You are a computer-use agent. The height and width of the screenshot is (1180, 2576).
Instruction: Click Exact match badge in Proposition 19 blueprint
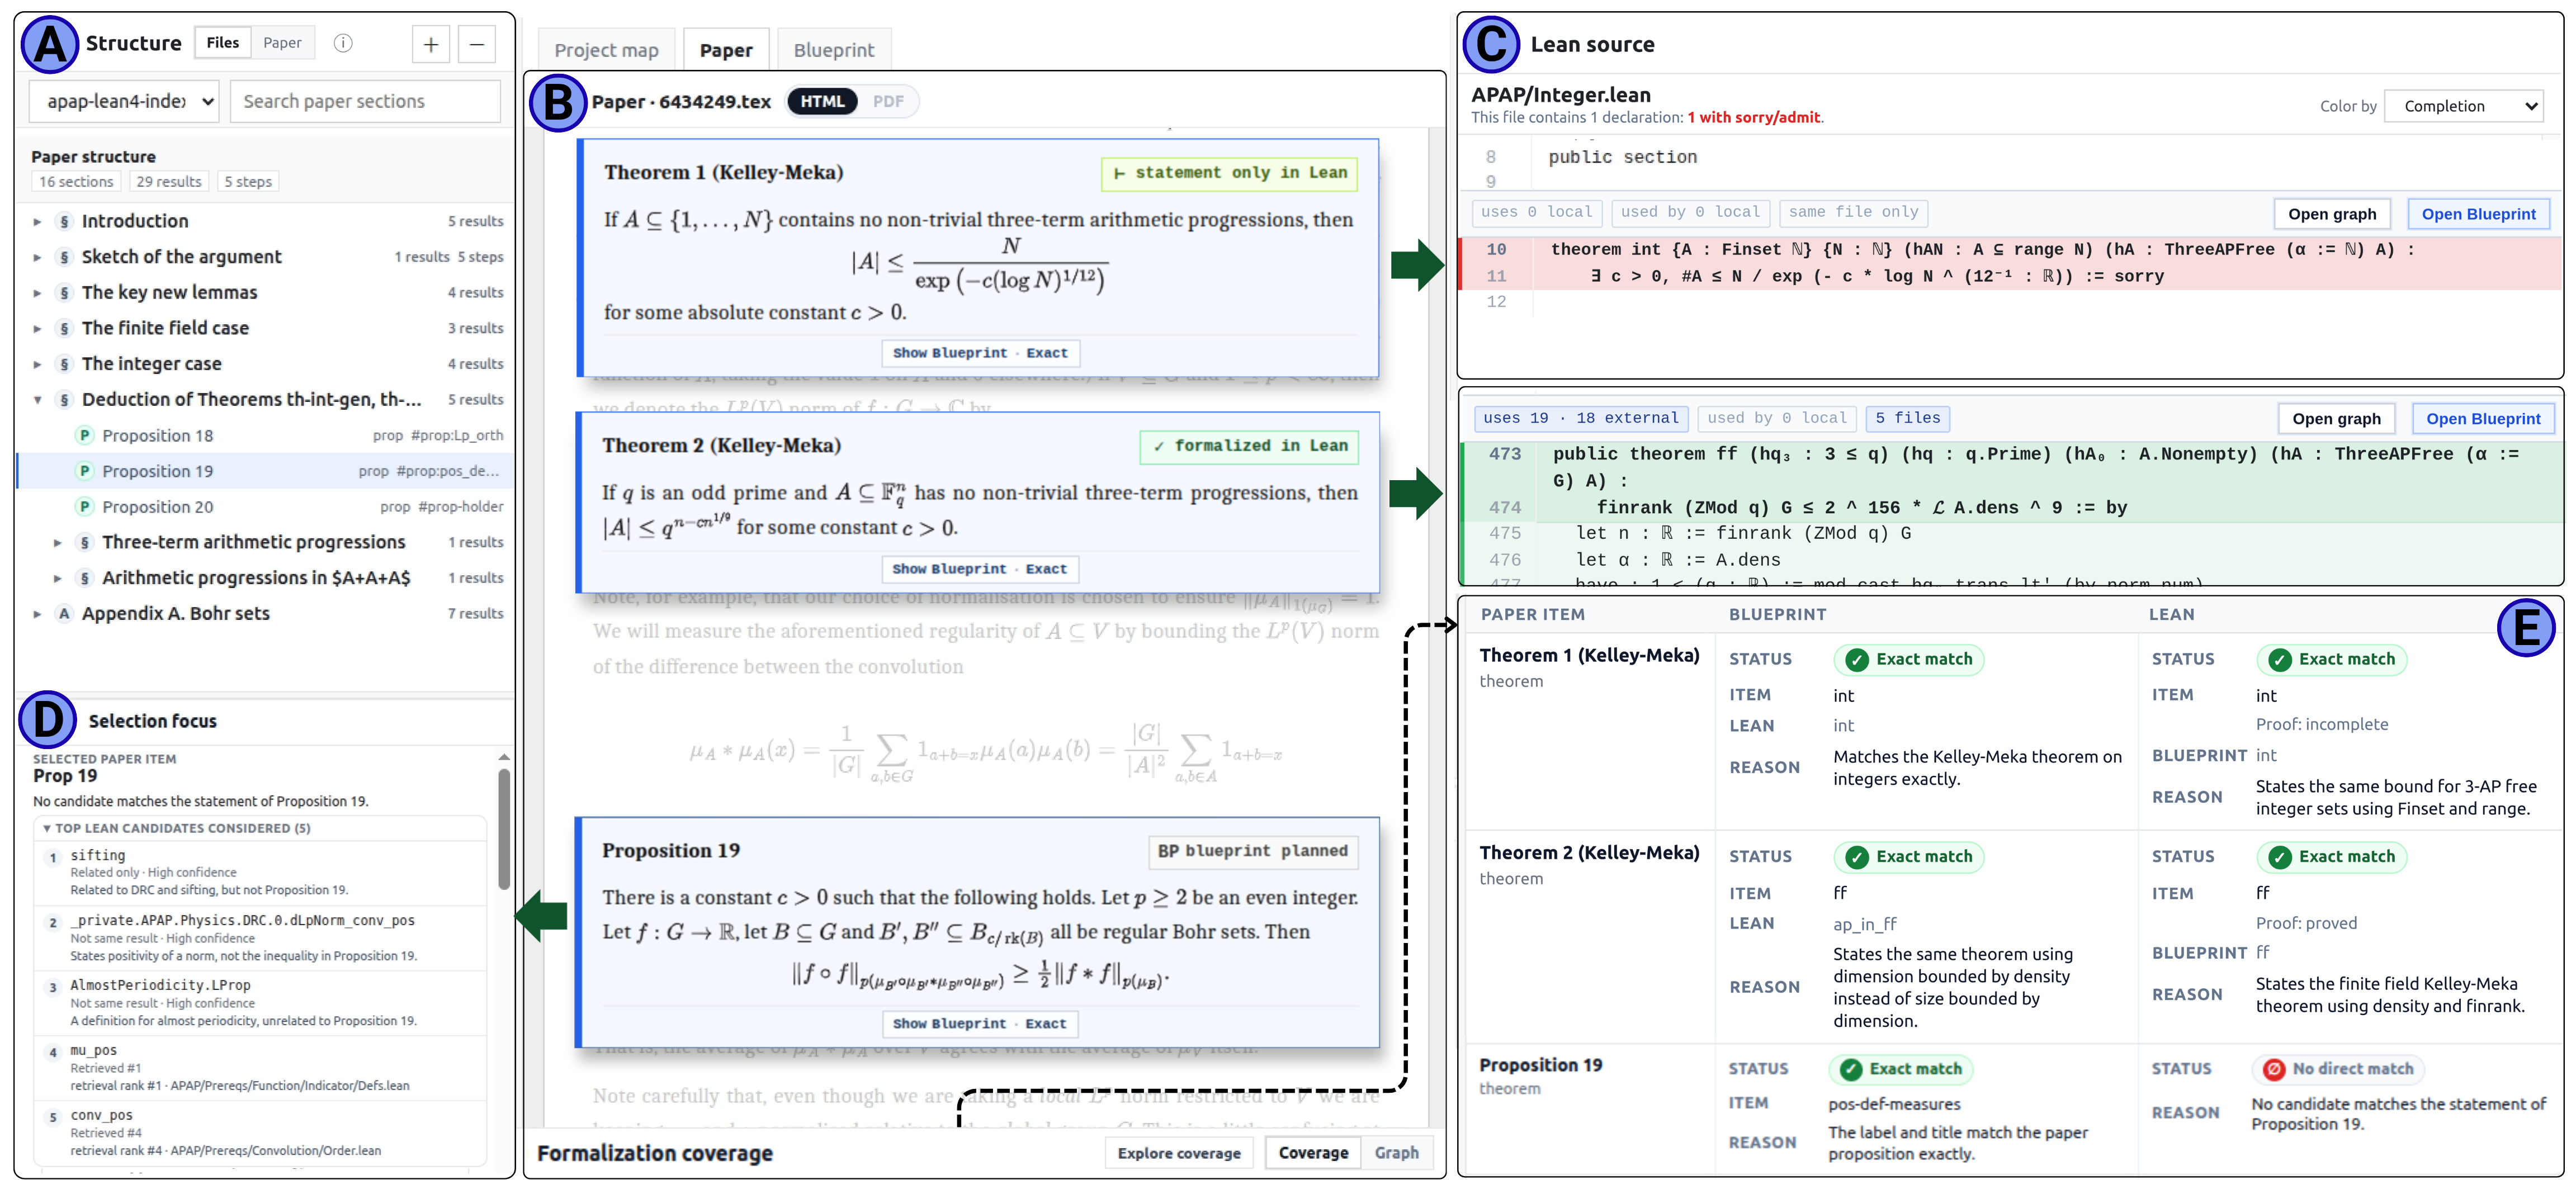click(x=1900, y=1069)
